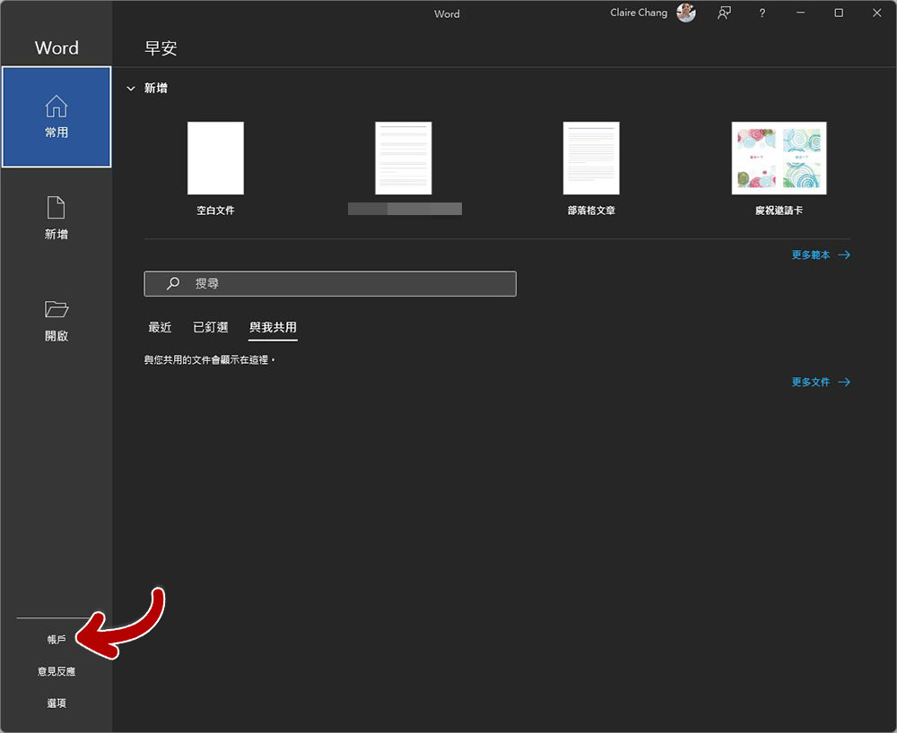Screen dimensions: 897x733
Task: Switch to the 最近 tab
Action: (160, 327)
